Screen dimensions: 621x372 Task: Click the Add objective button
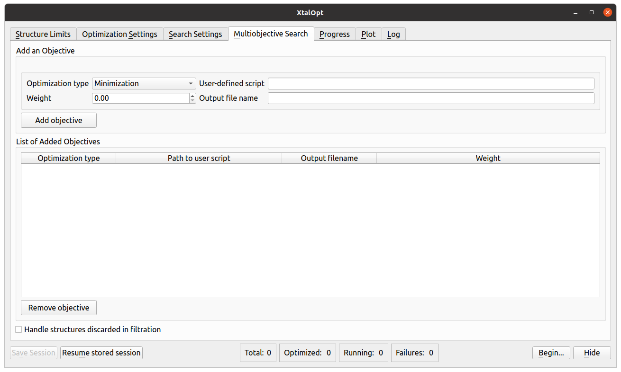point(59,120)
